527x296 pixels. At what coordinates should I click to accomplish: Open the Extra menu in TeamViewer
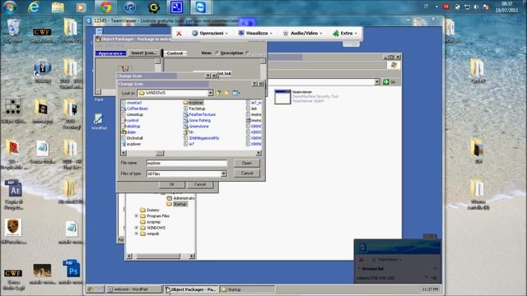[345, 33]
